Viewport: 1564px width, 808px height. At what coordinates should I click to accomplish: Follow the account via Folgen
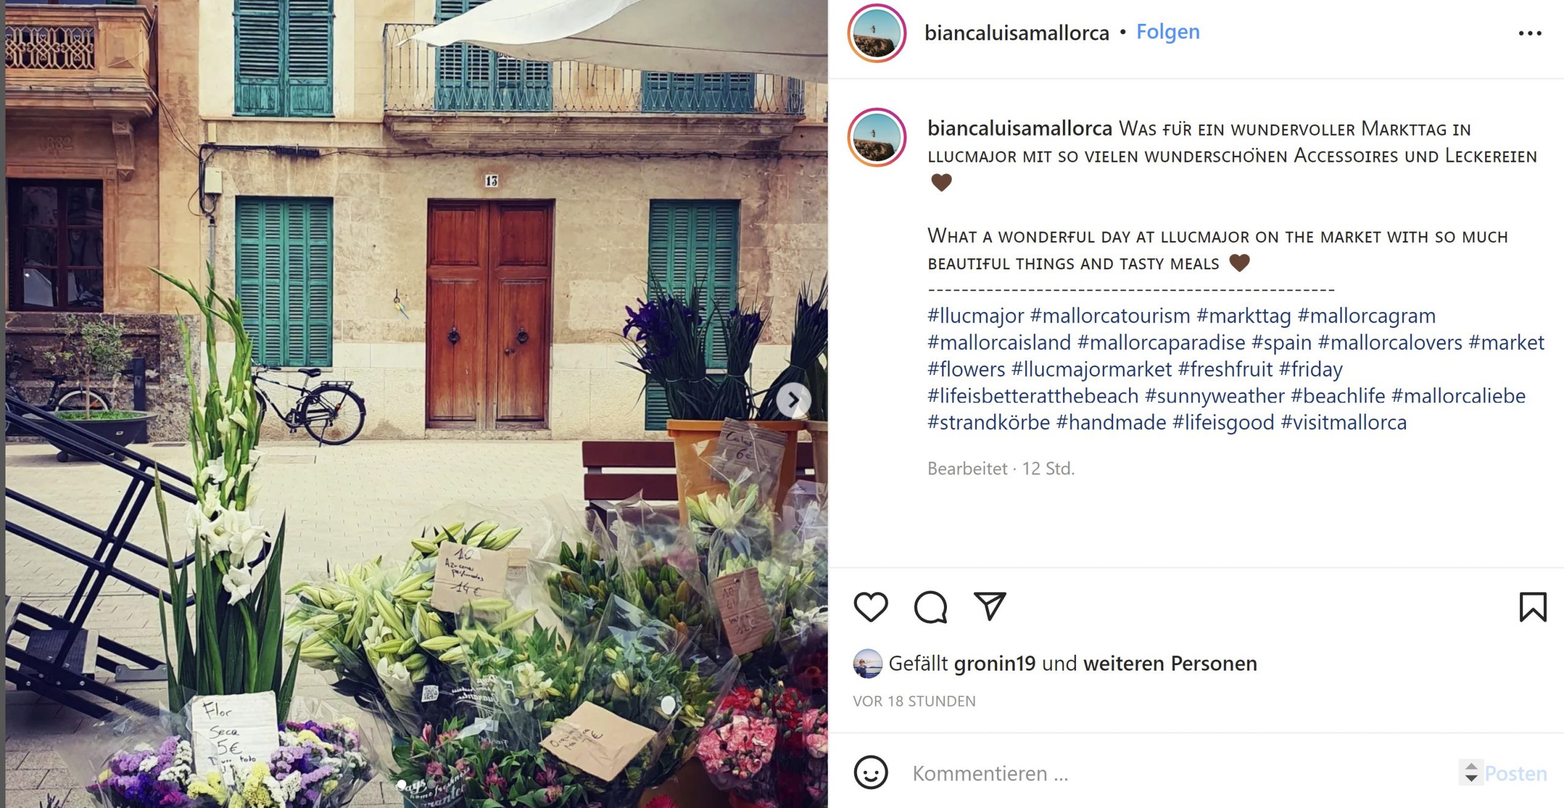click(x=1168, y=32)
